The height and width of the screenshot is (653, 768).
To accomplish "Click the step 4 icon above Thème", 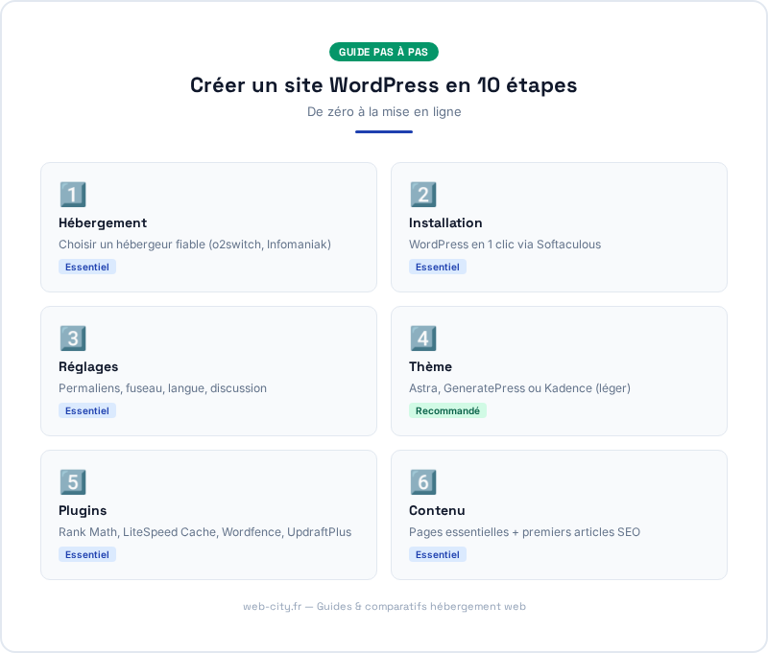I will (423, 338).
